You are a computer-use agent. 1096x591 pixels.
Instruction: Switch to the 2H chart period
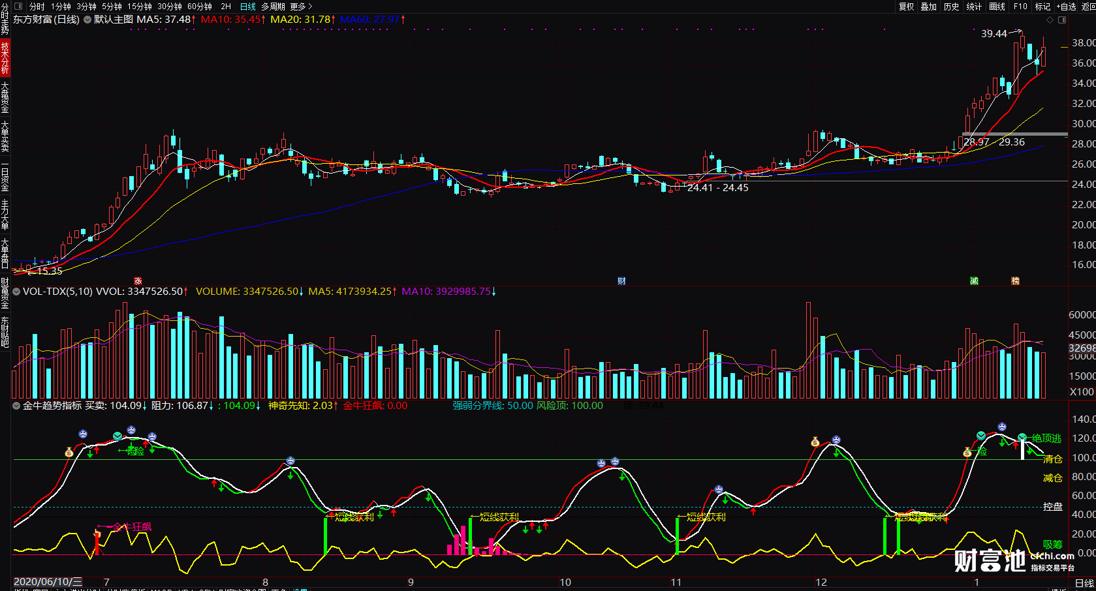tap(226, 7)
